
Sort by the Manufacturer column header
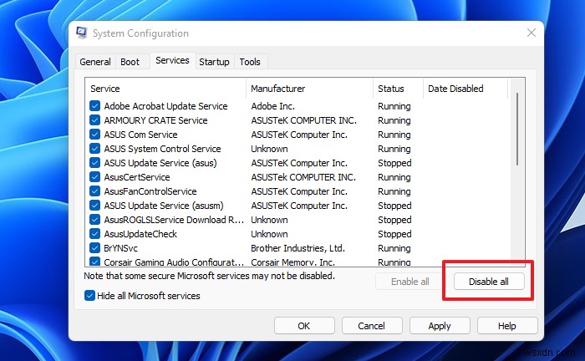(310, 89)
